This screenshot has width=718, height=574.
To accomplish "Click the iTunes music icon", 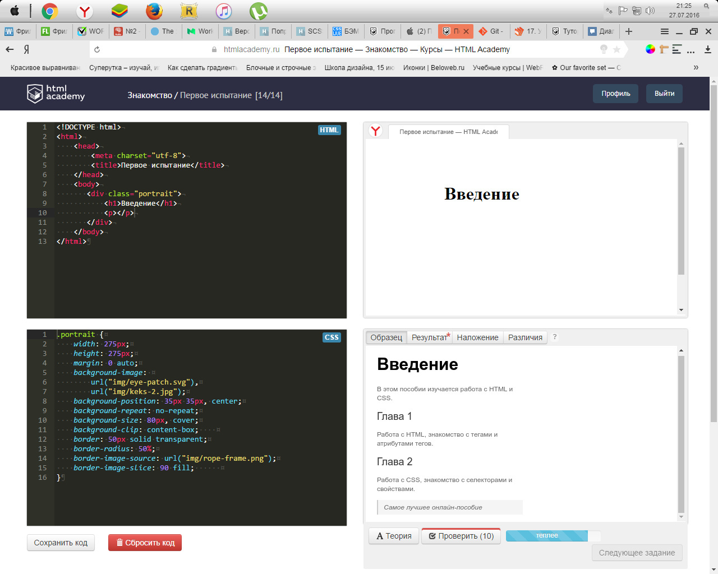I will tap(223, 11).
